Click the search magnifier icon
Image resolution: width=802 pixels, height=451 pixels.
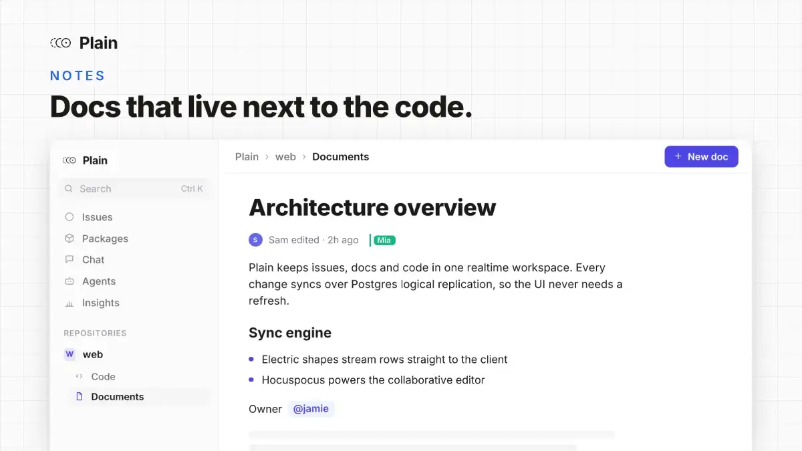68,189
